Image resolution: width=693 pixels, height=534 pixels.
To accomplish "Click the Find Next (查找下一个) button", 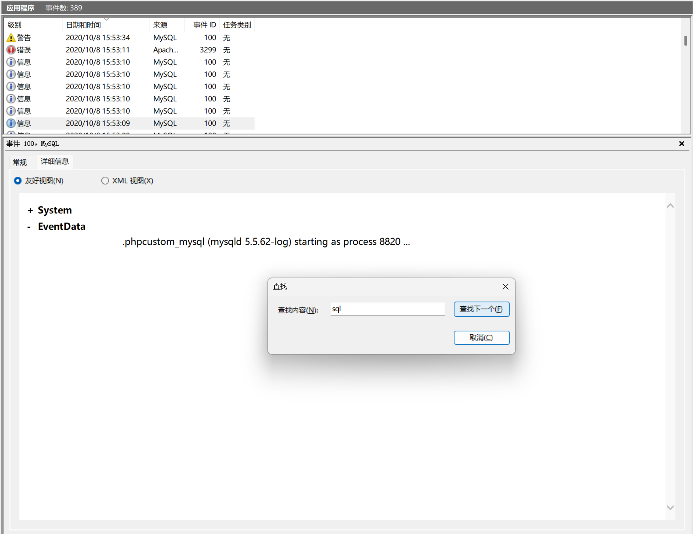I will click(x=481, y=309).
